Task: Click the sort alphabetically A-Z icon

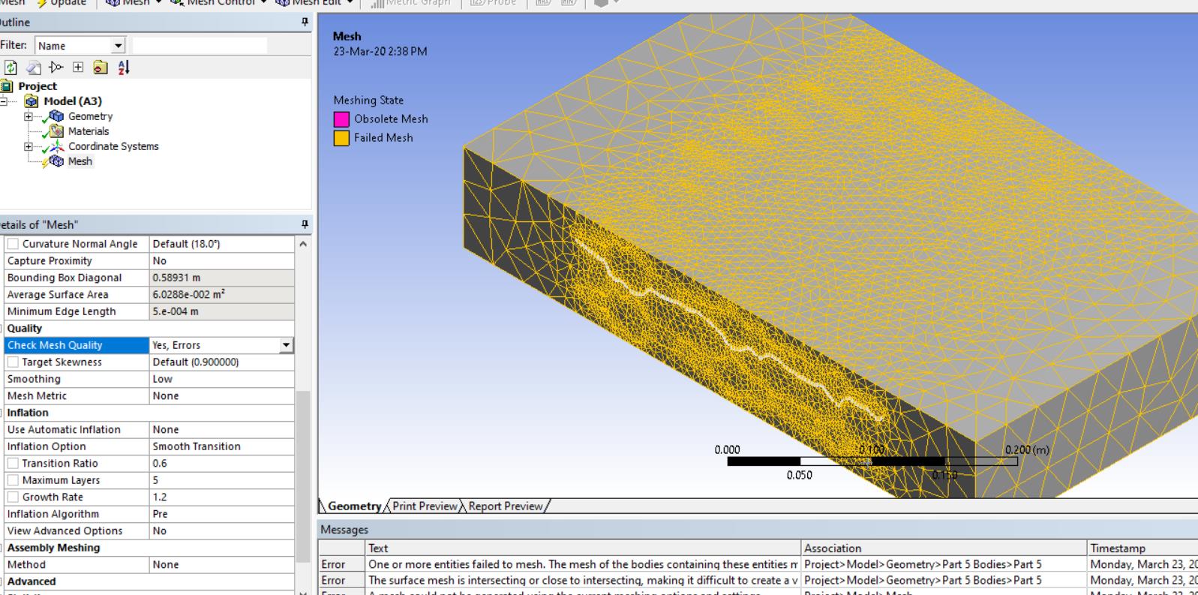Action: point(124,68)
